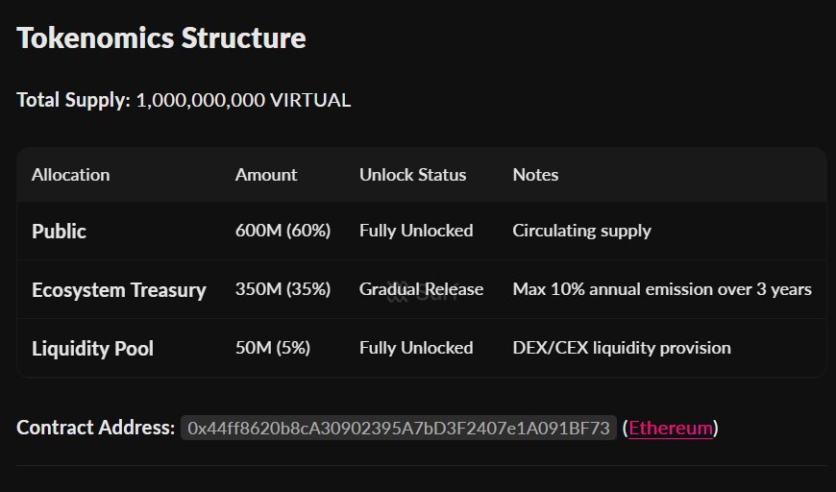The height and width of the screenshot is (492, 836).
Task: Open the Ethereum link
Action: (673, 428)
